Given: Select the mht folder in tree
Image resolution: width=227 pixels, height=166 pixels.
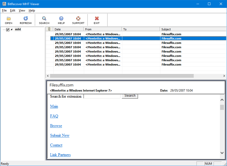Looking at the screenshot, I should tap(18, 29).
